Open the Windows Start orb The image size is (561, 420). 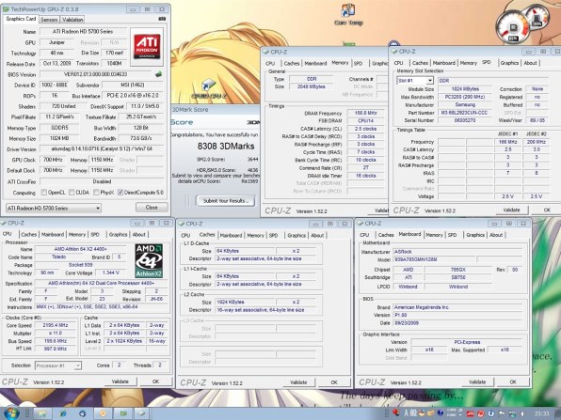12,412
